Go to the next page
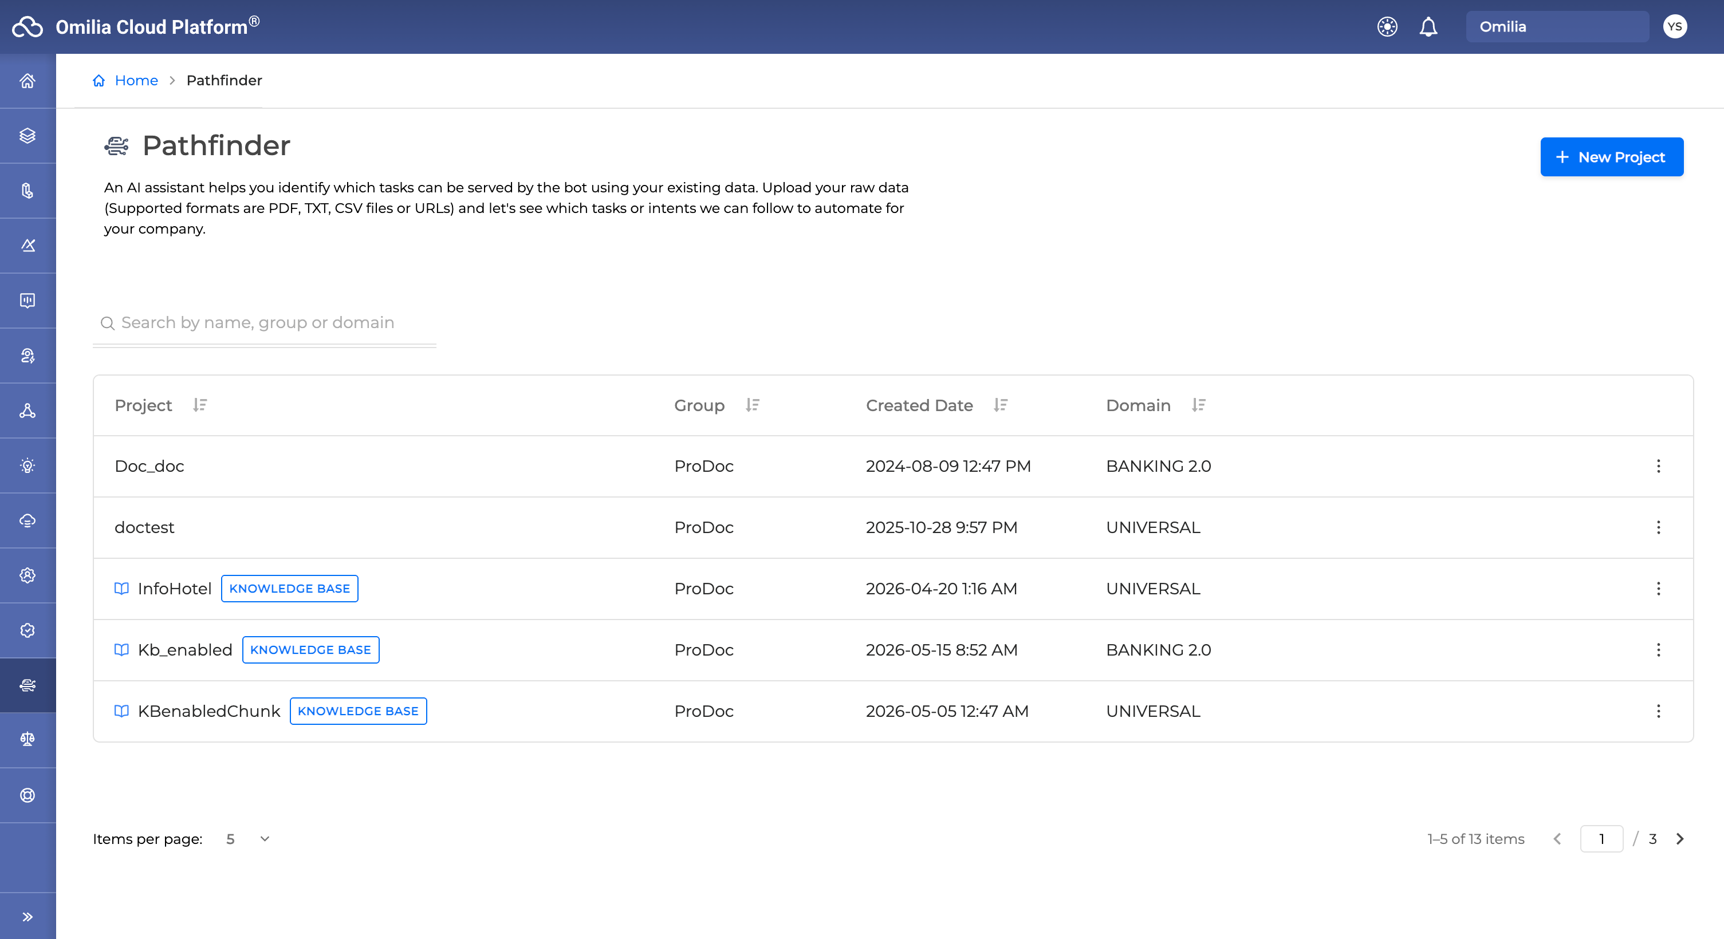The image size is (1724, 939). click(x=1680, y=839)
